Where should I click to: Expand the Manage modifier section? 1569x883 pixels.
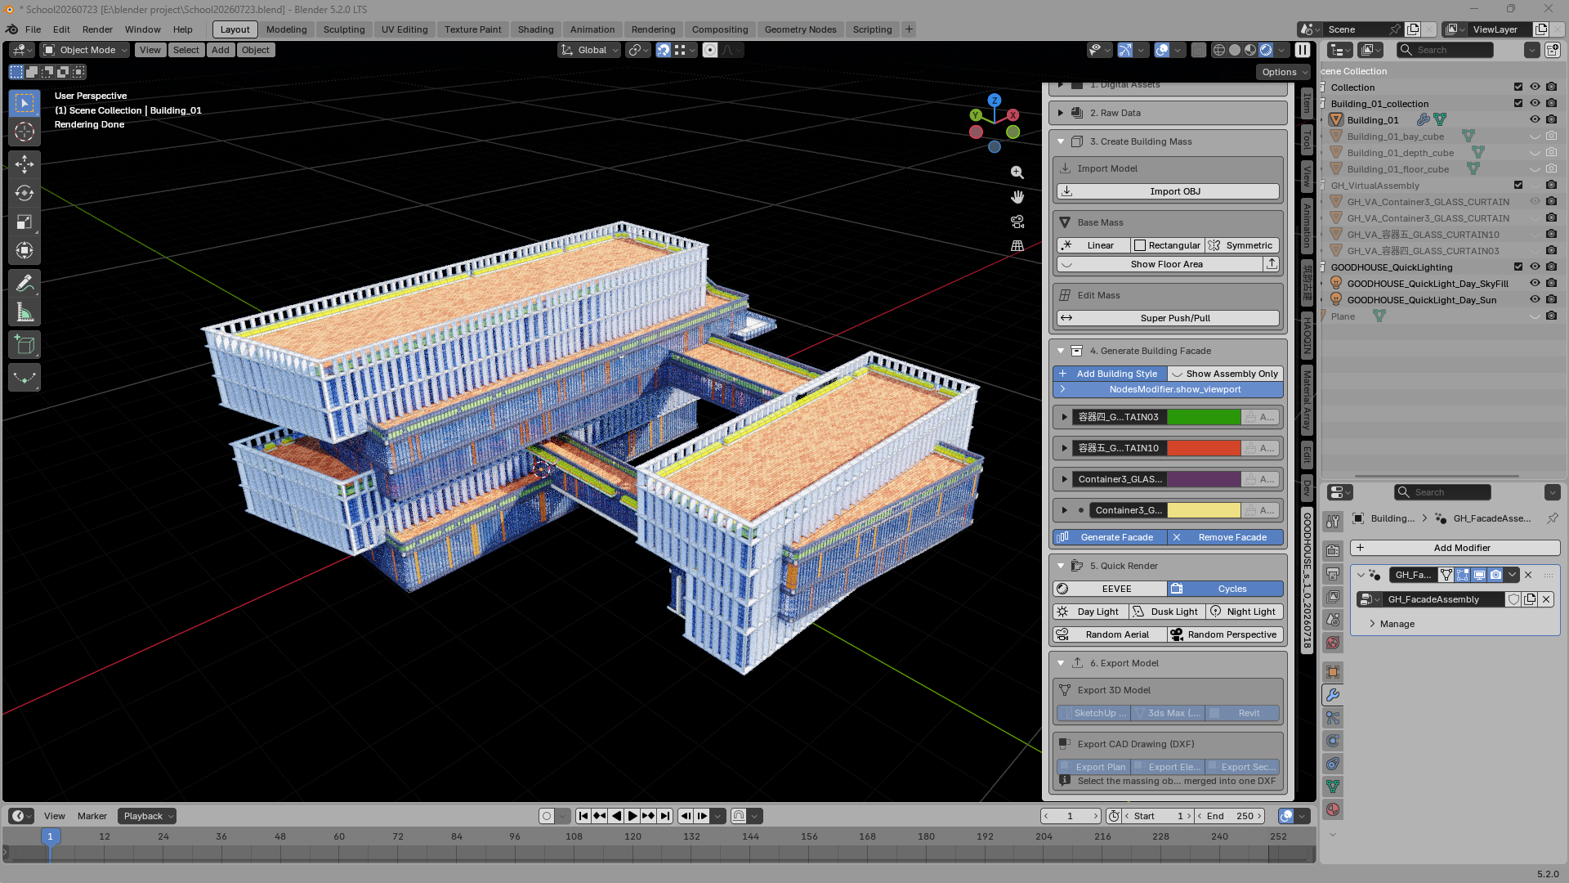(x=1392, y=624)
